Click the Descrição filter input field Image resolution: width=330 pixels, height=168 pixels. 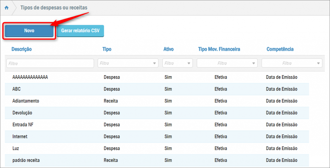pyautogui.click(x=50, y=63)
